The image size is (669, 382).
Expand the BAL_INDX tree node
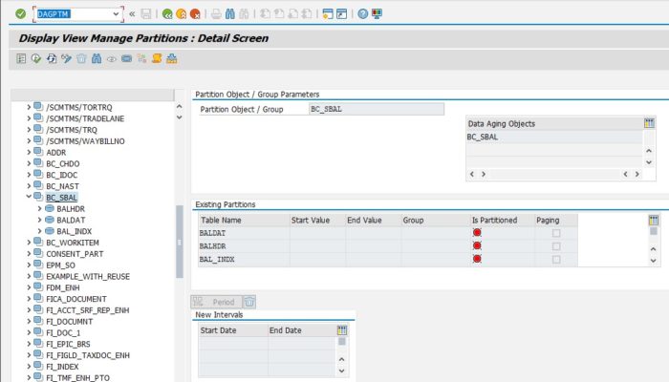click(x=40, y=231)
